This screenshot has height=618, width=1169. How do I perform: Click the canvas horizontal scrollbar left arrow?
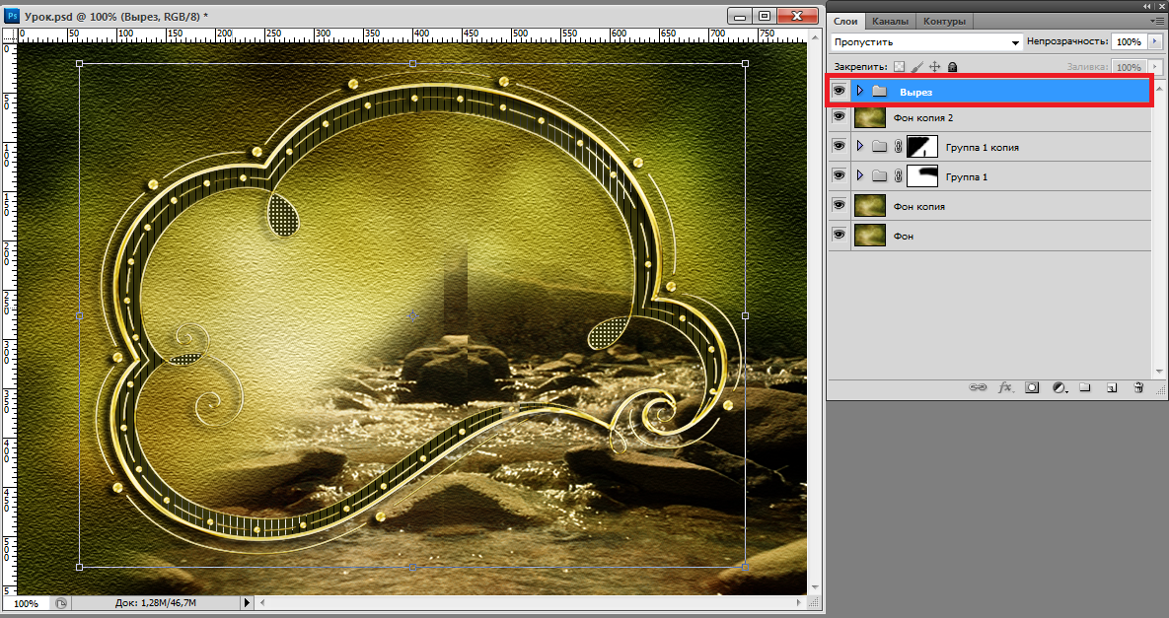click(261, 603)
